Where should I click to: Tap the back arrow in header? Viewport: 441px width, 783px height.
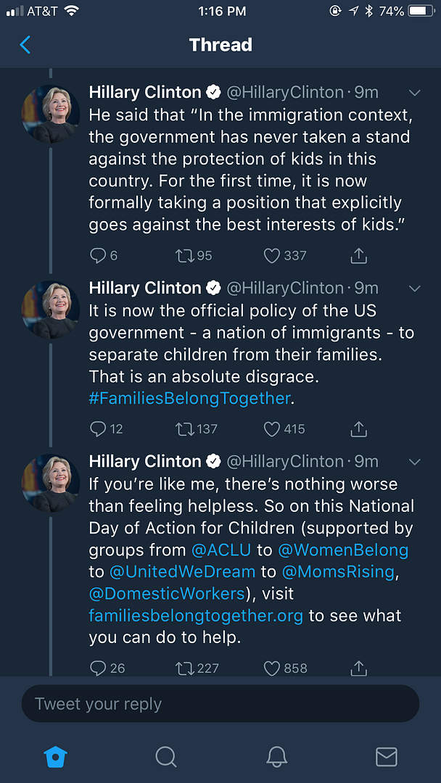point(25,45)
